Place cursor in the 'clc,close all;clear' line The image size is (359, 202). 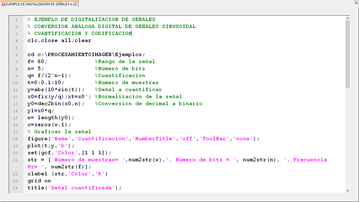click(59, 41)
